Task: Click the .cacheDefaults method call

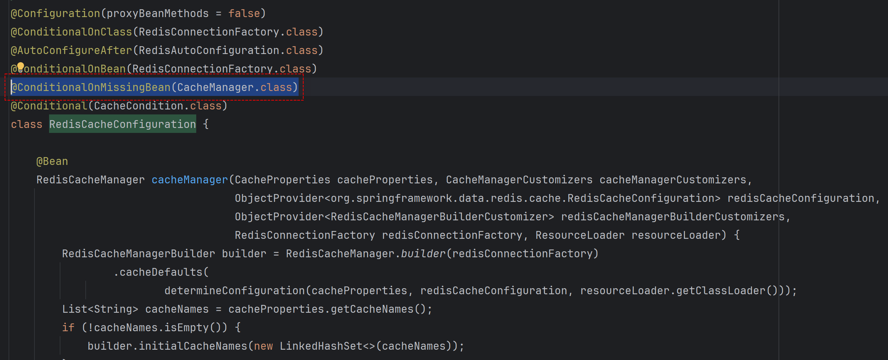Action: [x=161, y=272]
